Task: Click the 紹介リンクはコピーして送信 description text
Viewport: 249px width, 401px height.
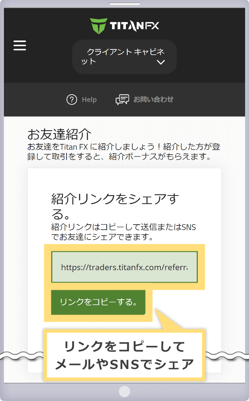Action: [123, 232]
